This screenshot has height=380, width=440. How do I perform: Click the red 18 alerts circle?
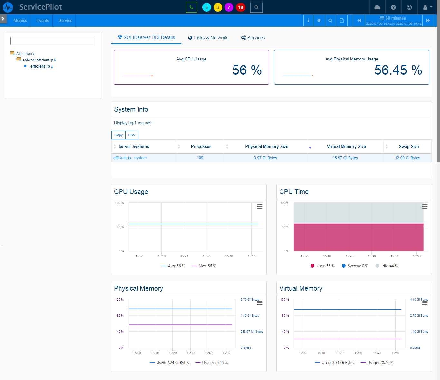pos(240,7)
